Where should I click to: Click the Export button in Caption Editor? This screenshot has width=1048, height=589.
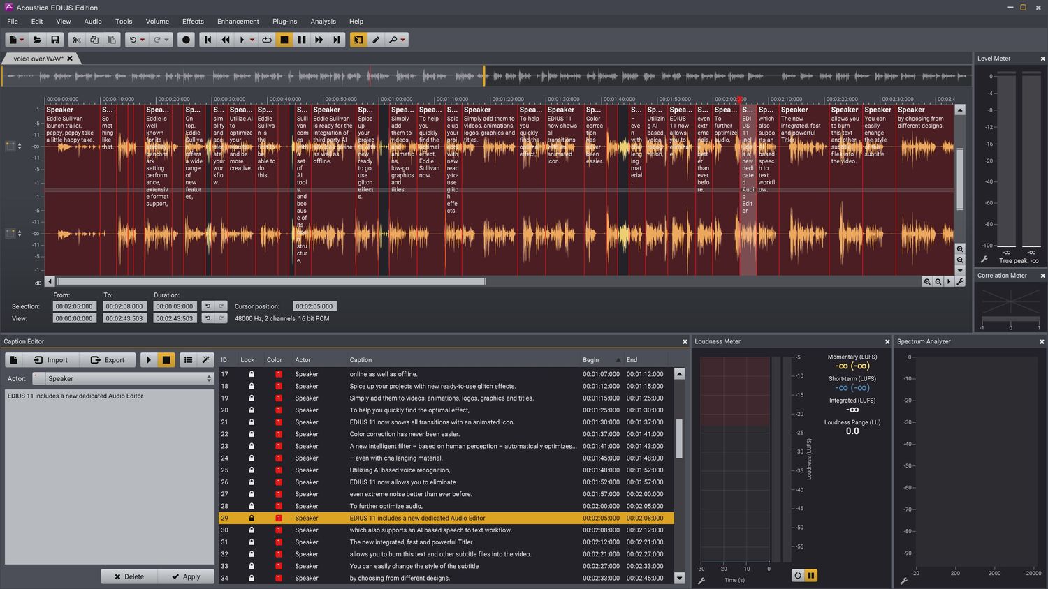coord(108,360)
